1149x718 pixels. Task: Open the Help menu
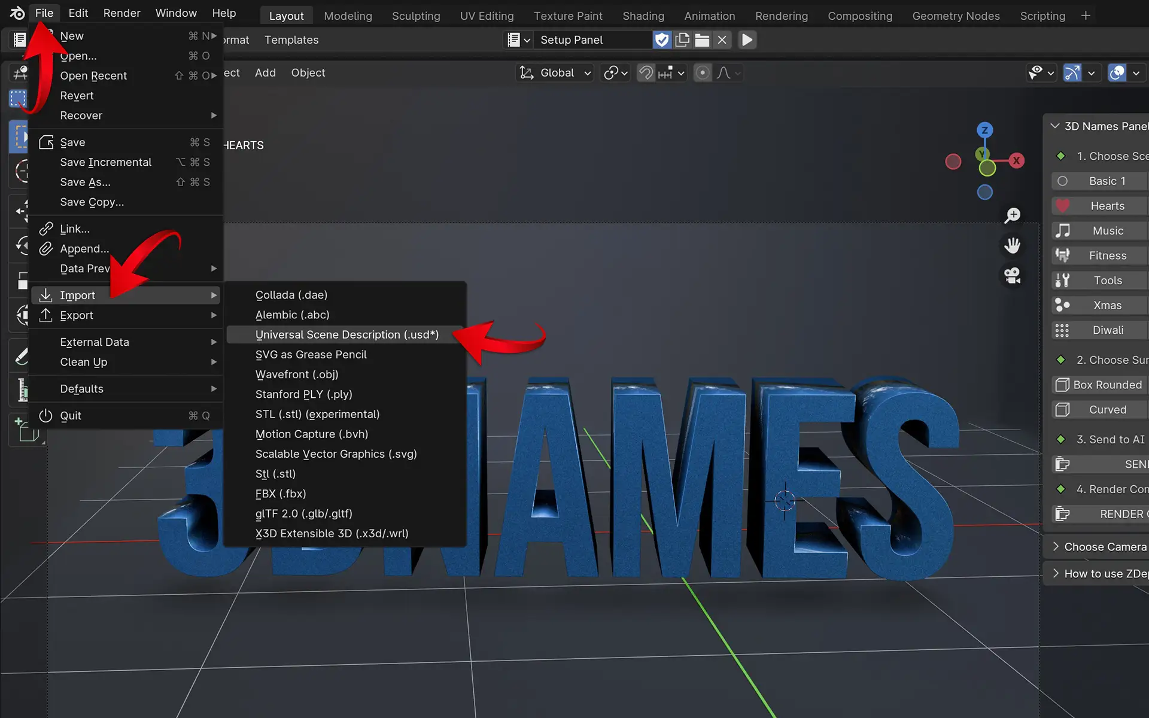pyautogui.click(x=224, y=13)
